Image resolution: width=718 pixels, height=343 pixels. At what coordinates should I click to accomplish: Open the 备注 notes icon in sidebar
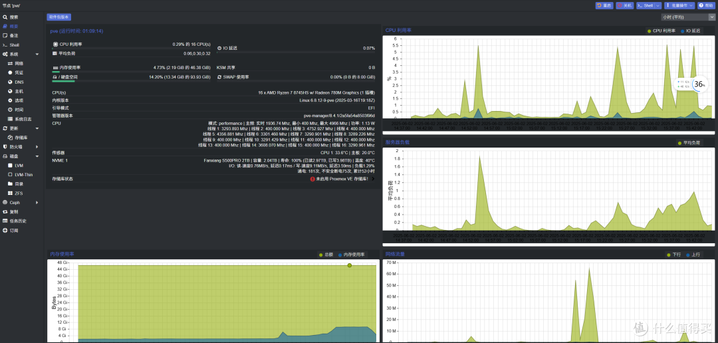(x=5, y=35)
